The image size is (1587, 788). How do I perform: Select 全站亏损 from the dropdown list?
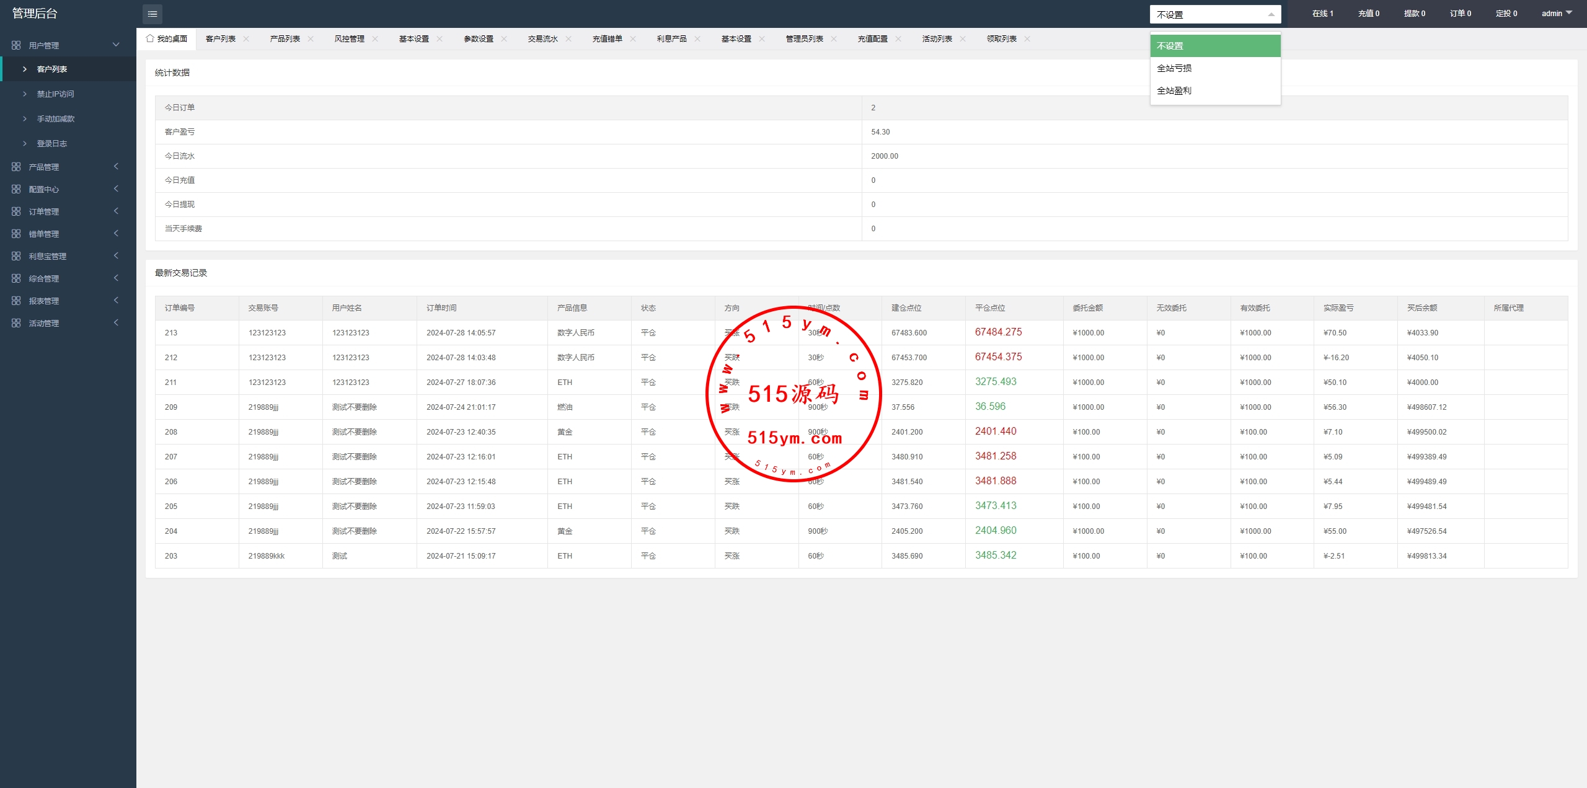click(1174, 68)
